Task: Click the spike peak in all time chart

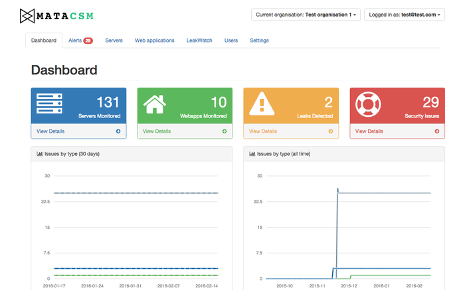Action: [x=337, y=189]
